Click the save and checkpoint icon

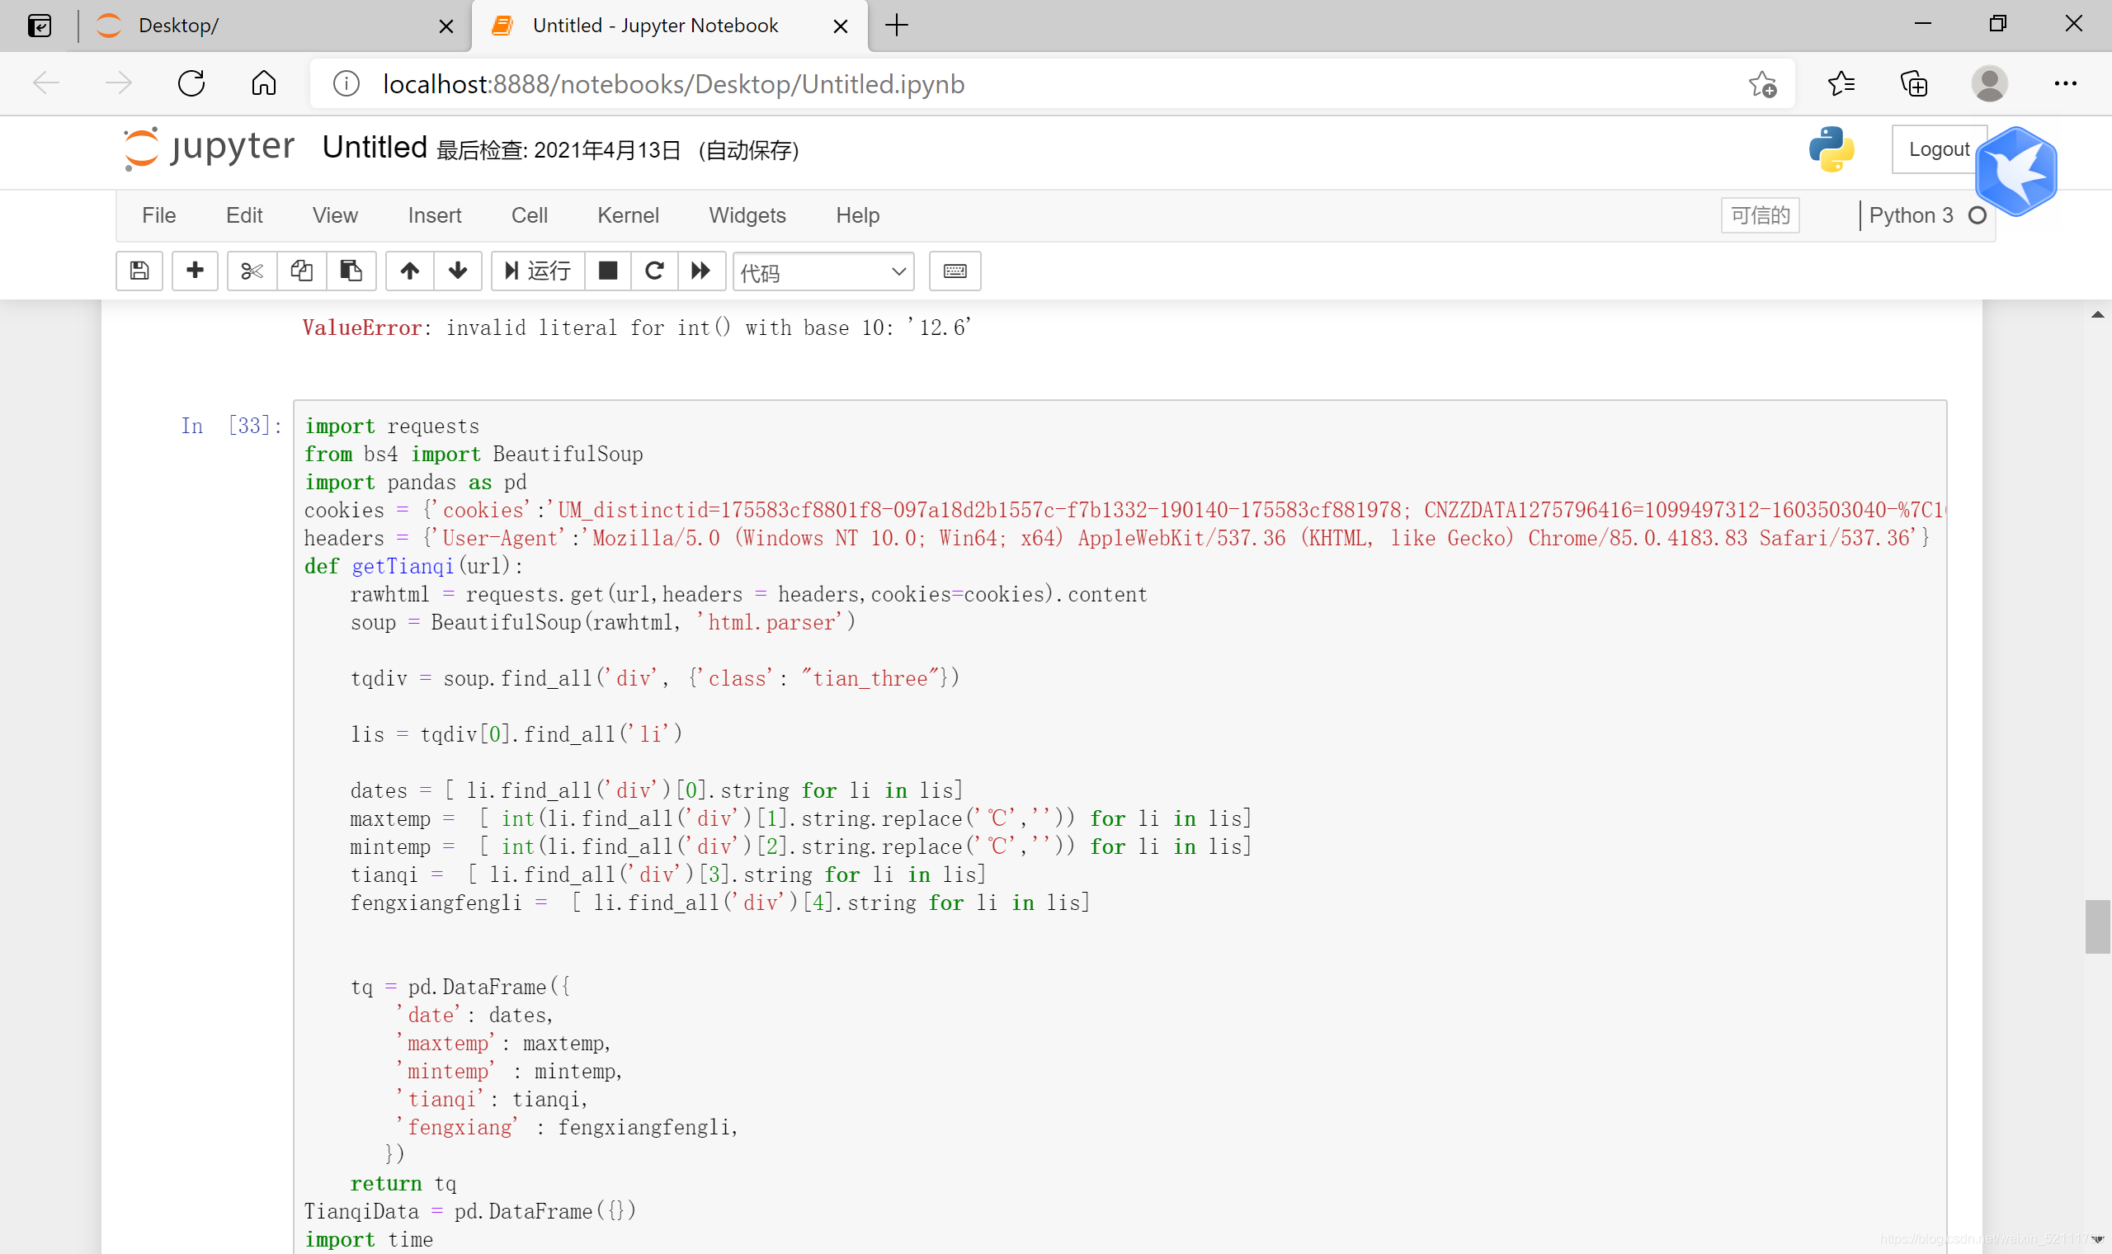click(x=139, y=271)
